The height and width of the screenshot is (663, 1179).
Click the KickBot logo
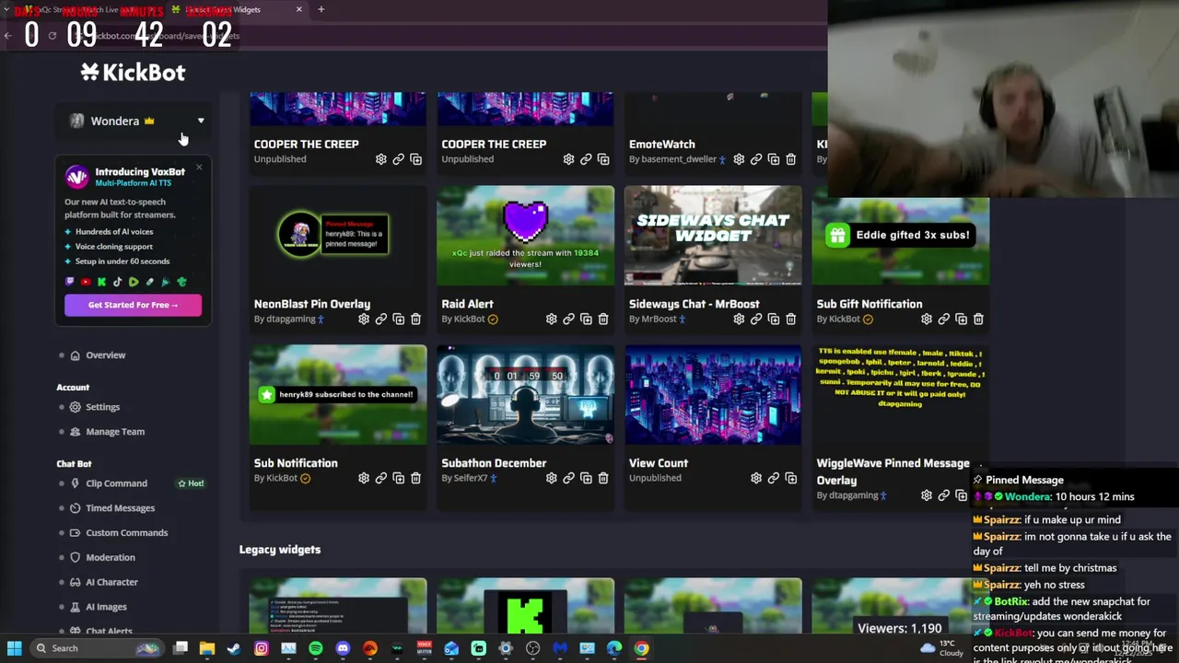(x=133, y=72)
